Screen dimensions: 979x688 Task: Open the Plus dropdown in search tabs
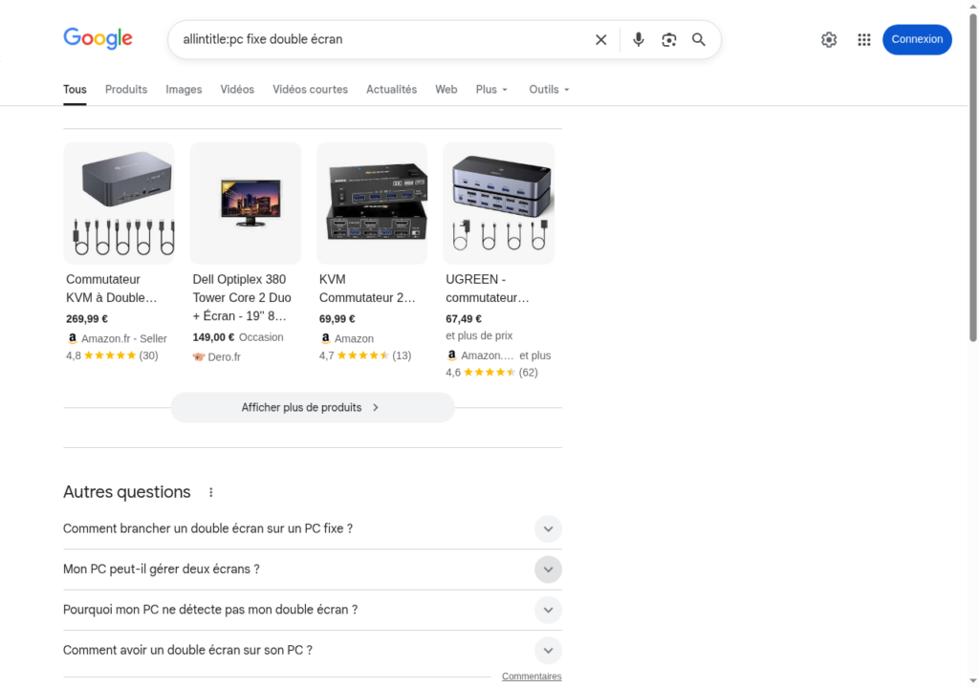coord(491,89)
